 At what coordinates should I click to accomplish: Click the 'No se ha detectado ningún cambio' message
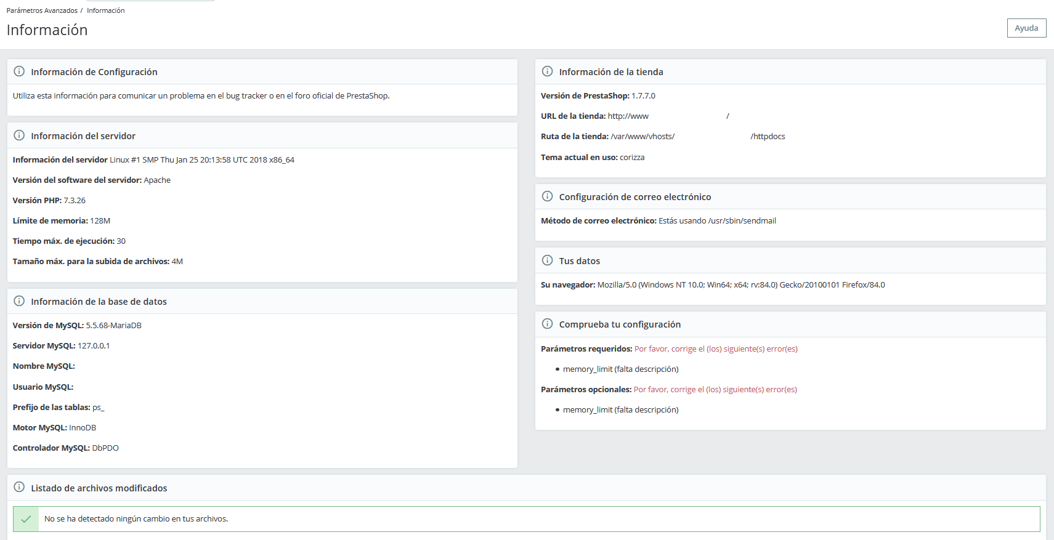click(x=136, y=519)
